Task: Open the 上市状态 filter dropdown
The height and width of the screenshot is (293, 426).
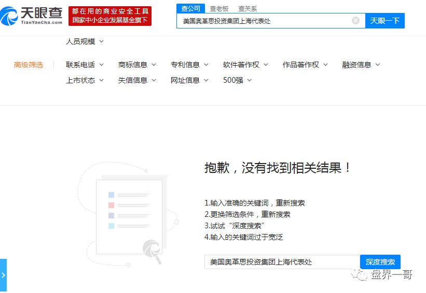Action: pos(85,80)
